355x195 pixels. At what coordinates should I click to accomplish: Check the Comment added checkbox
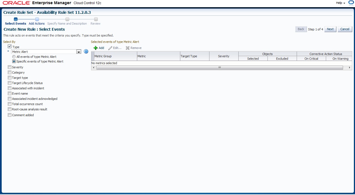point(10,115)
